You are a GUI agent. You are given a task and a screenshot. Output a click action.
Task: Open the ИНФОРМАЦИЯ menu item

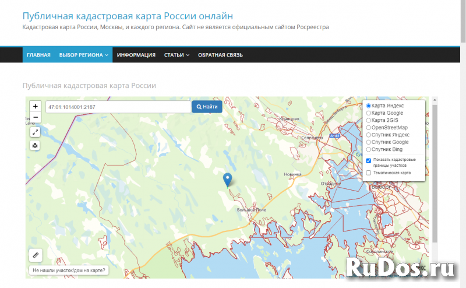pos(136,55)
